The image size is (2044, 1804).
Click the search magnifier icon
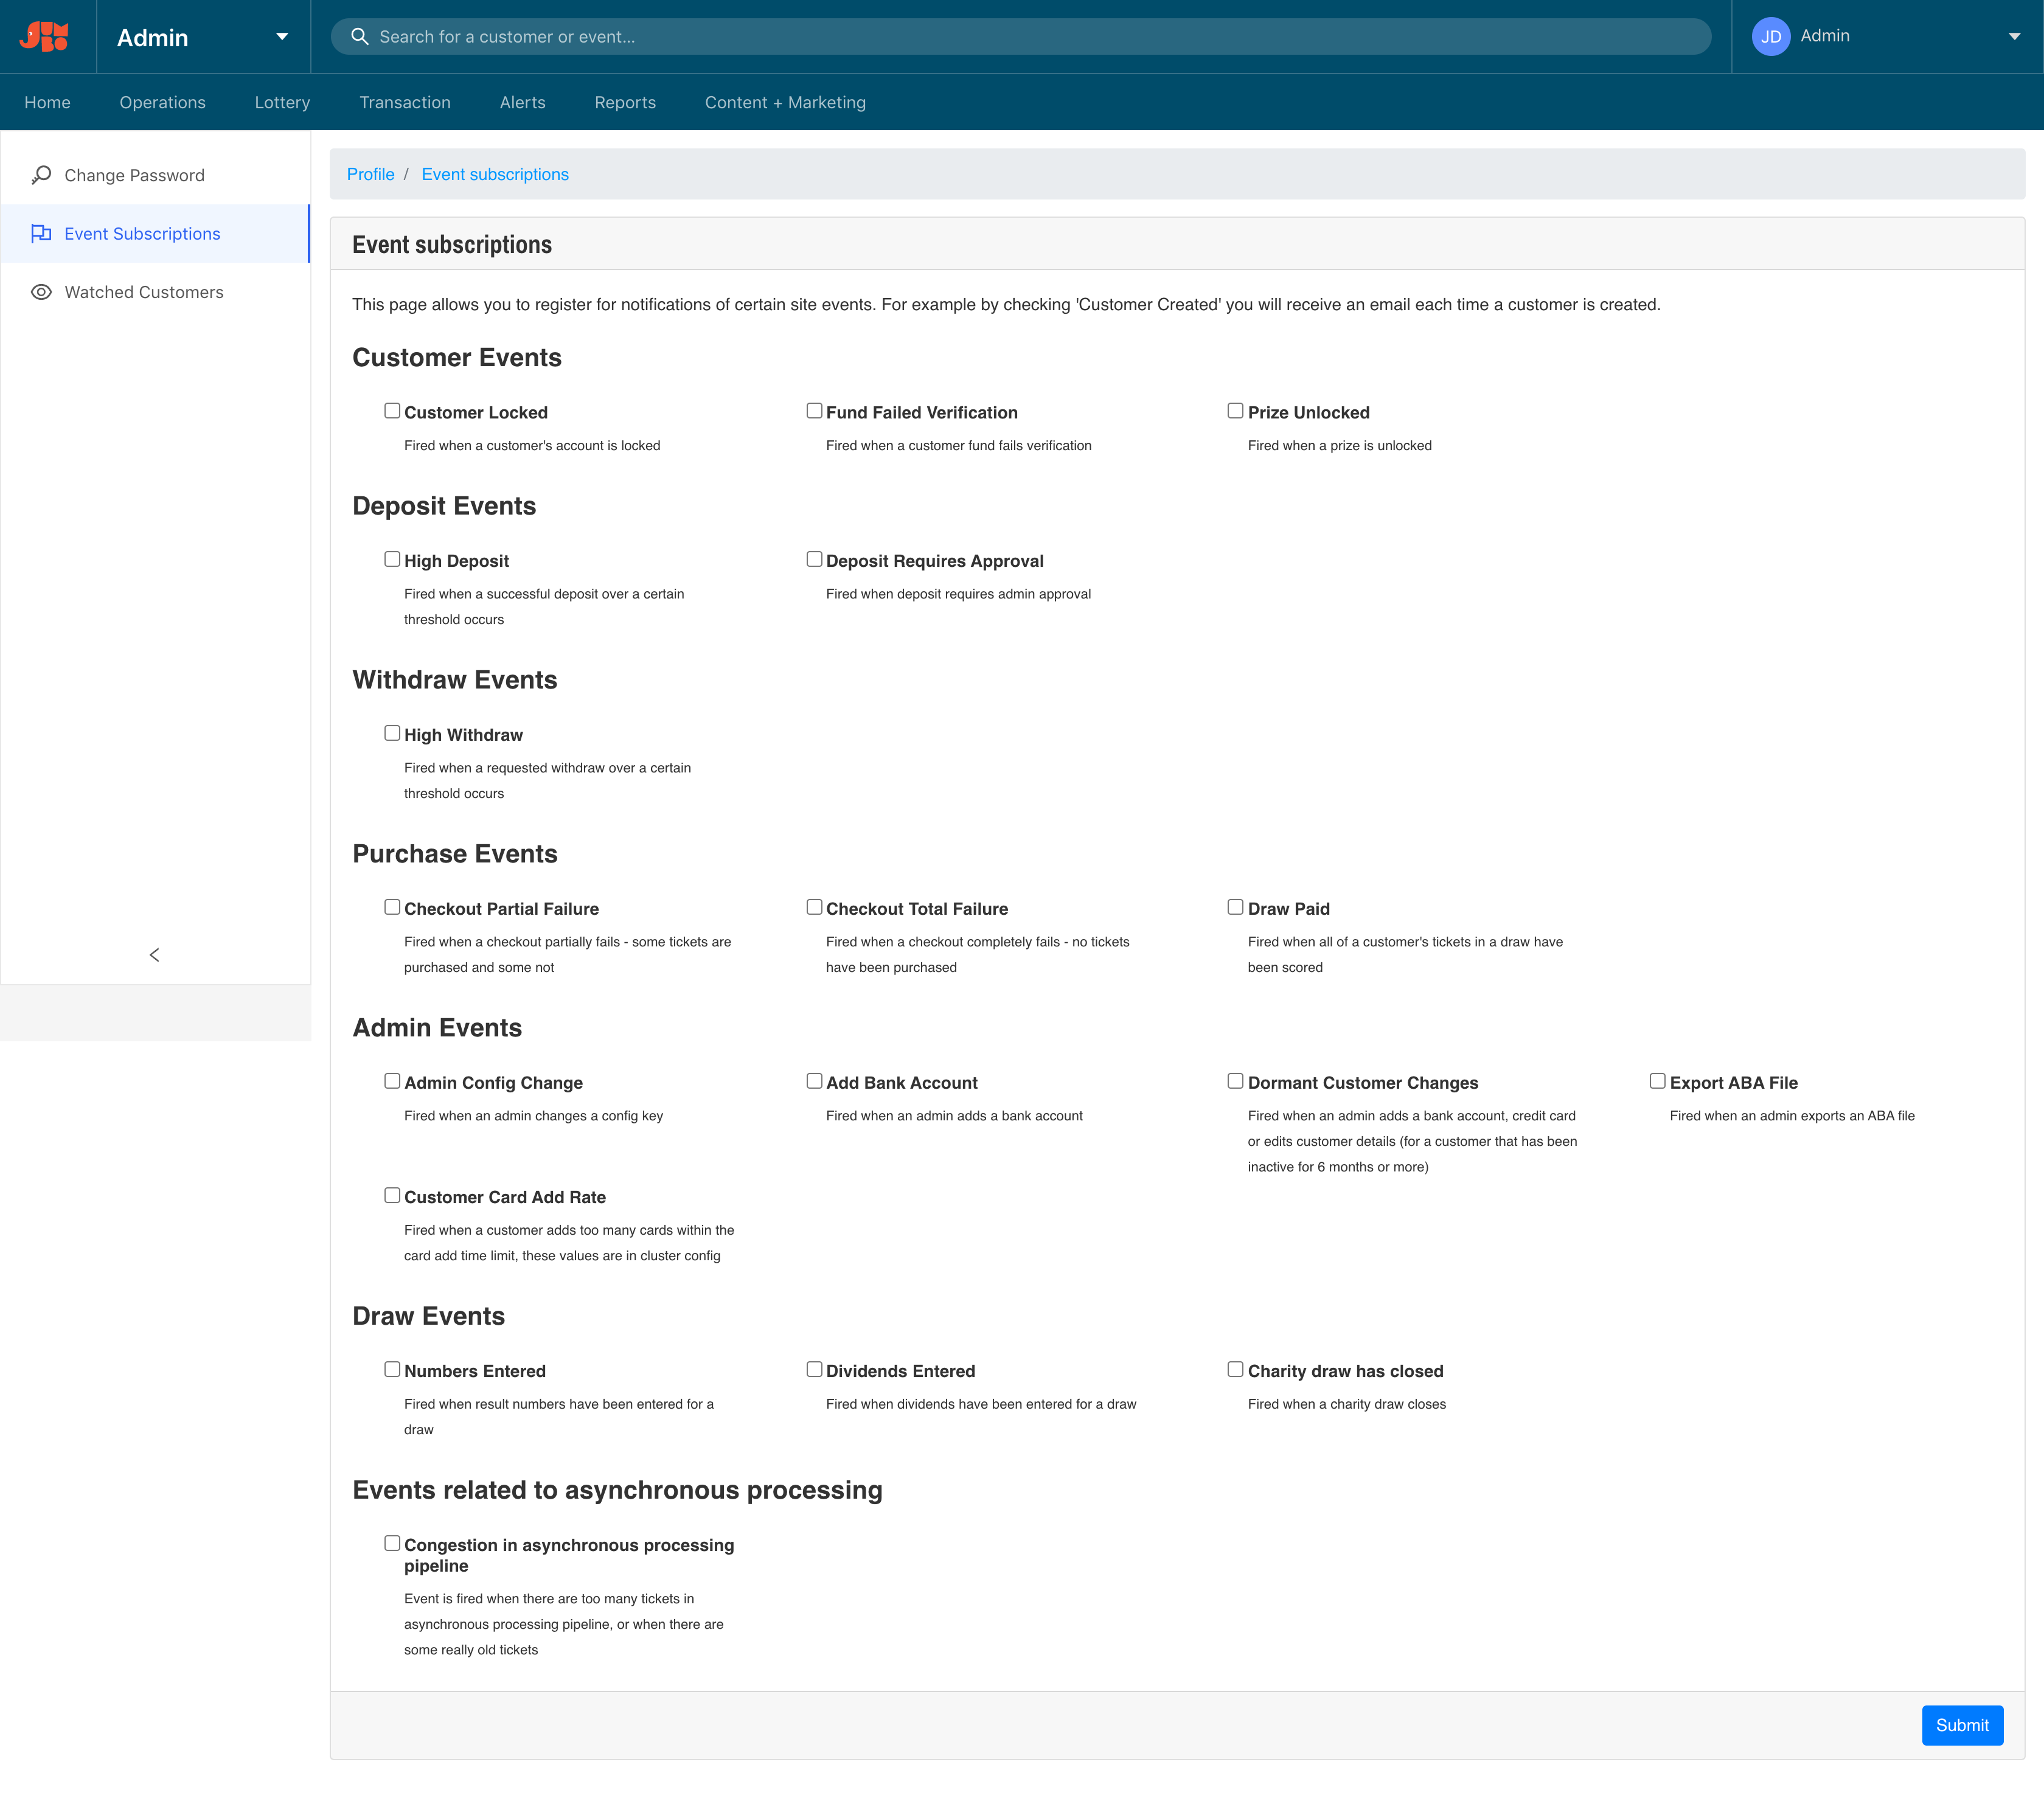click(x=359, y=36)
